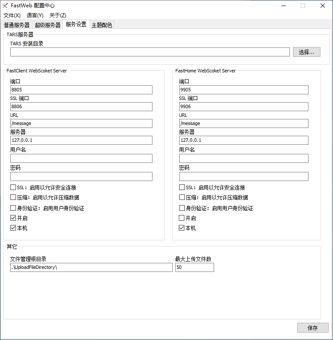Enable SSL checkbox in FastHome section
The width and height of the screenshot is (333, 340).
[x=182, y=187]
